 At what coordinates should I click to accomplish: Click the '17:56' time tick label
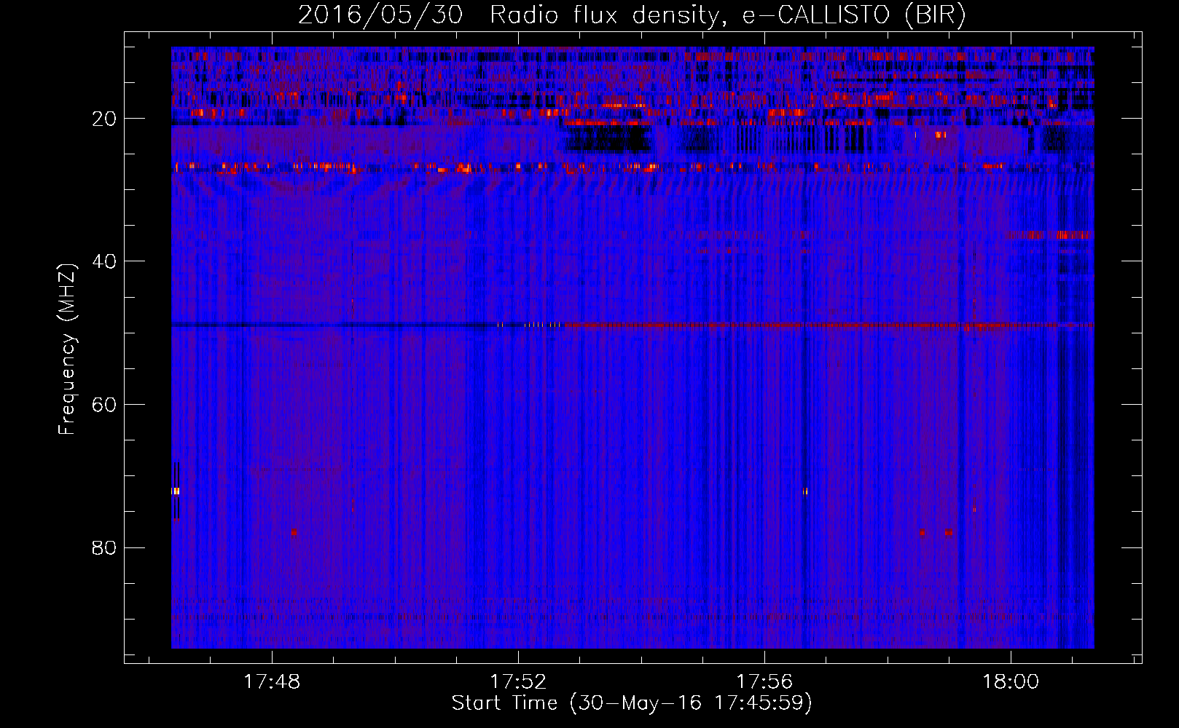(764, 682)
